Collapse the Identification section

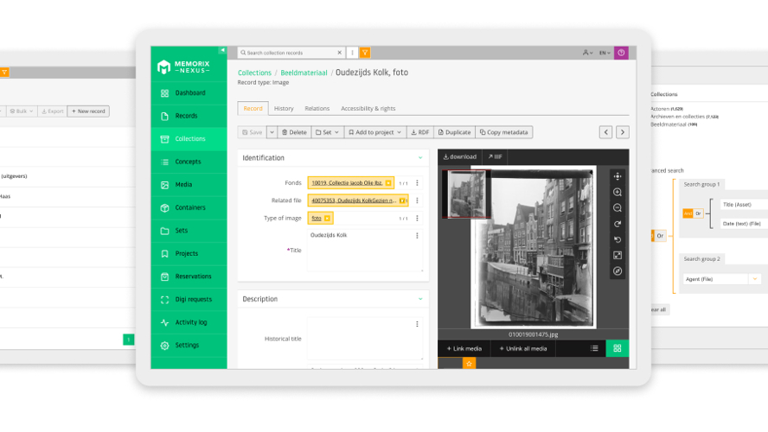(x=420, y=158)
